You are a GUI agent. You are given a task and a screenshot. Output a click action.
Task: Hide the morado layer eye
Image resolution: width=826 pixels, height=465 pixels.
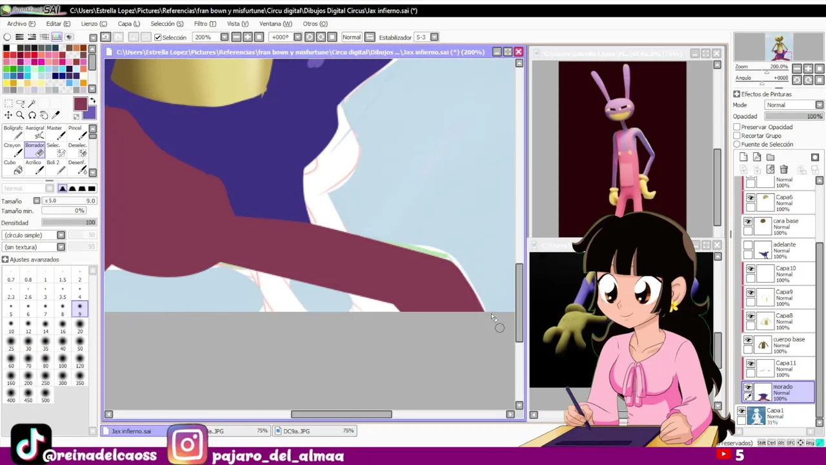tap(748, 387)
